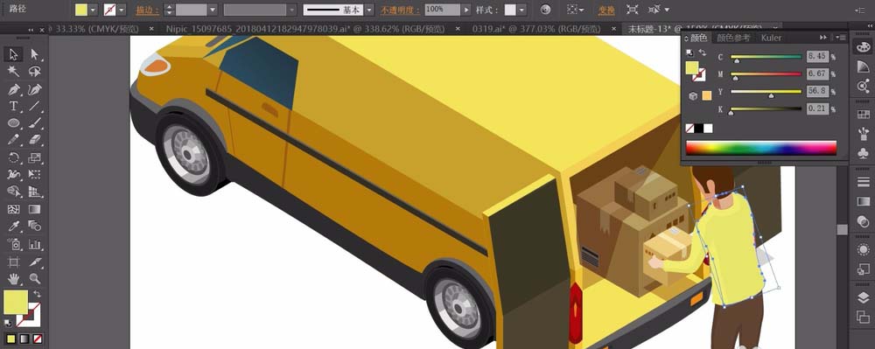
Task: Click the 描边 stroke link
Action: [x=147, y=10]
